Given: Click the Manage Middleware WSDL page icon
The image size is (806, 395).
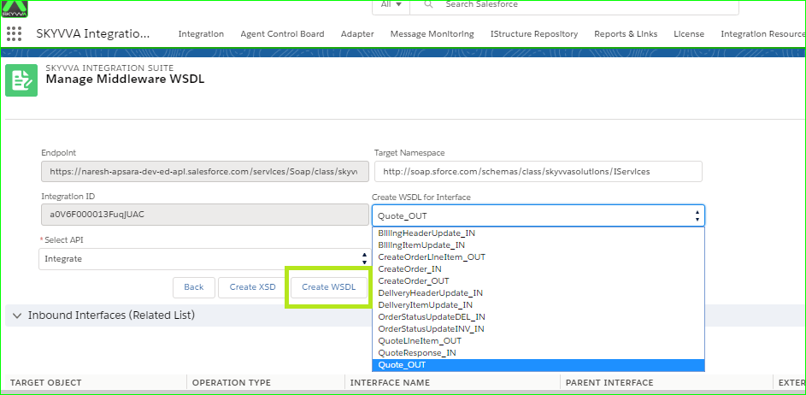Looking at the screenshot, I should 21,80.
